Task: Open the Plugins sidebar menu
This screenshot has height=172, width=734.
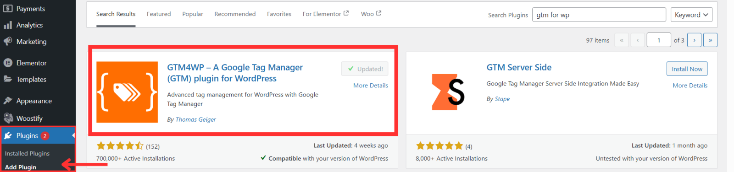Action: (x=38, y=136)
